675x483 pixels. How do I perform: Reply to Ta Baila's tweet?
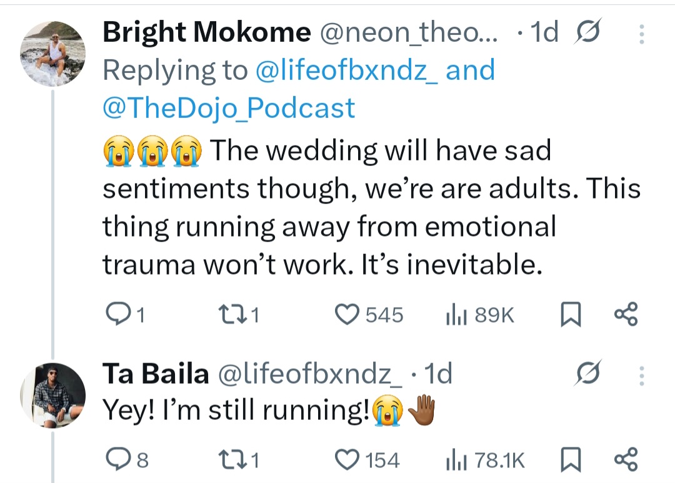[115, 461]
